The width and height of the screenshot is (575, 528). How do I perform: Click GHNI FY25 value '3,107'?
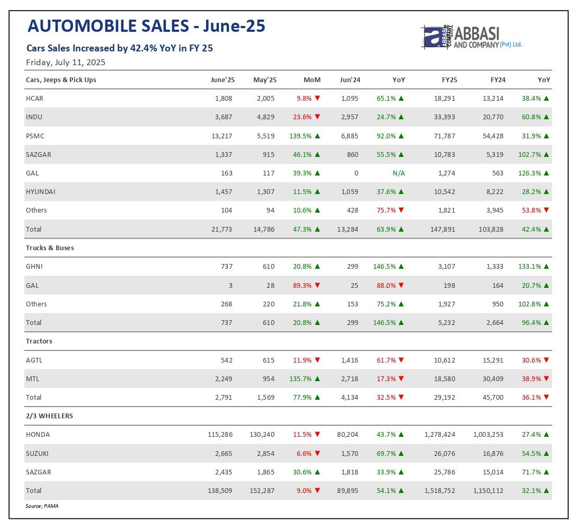447,266
